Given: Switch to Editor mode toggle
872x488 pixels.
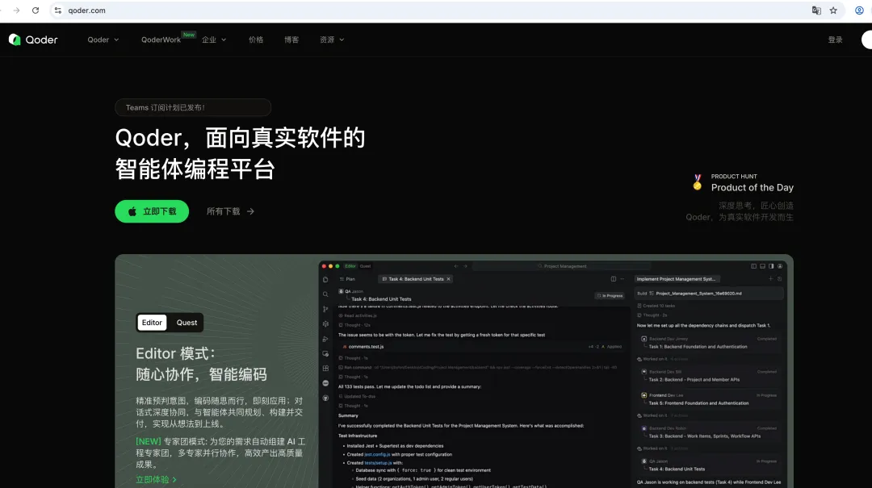Looking at the screenshot, I should click(x=152, y=323).
